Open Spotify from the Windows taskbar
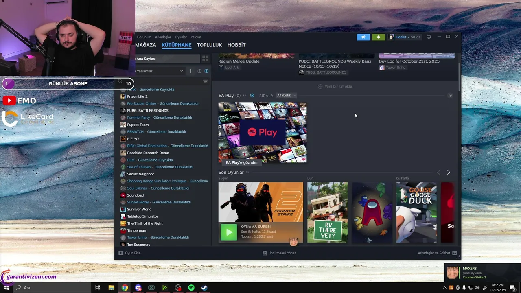This screenshot has width=521, height=293. tap(191, 288)
